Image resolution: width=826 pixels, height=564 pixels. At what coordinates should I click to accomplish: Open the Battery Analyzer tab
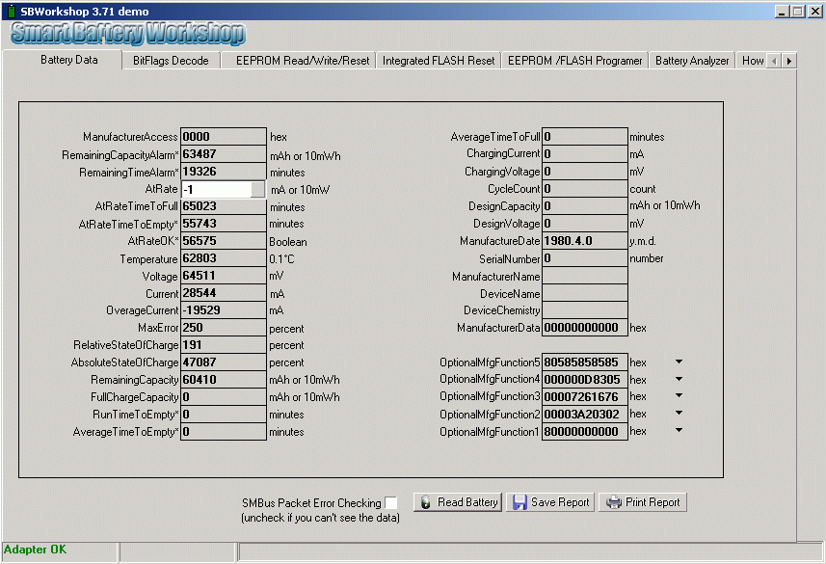692,61
